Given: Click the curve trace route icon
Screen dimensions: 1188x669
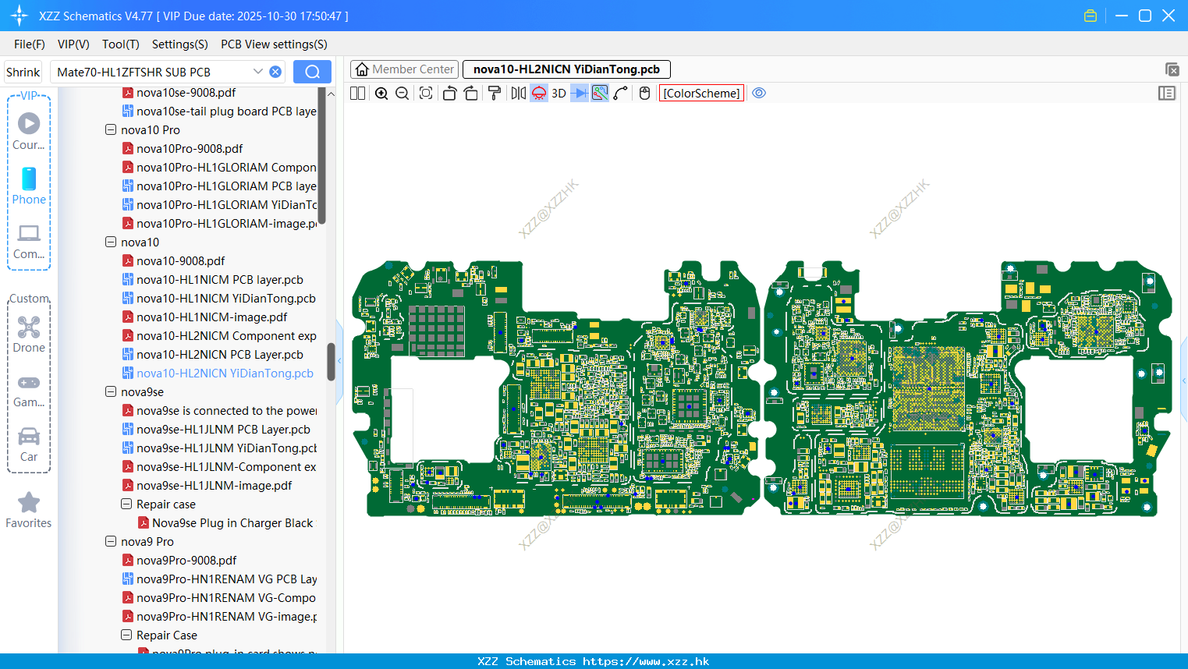Looking at the screenshot, I should (x=621, y=94).
